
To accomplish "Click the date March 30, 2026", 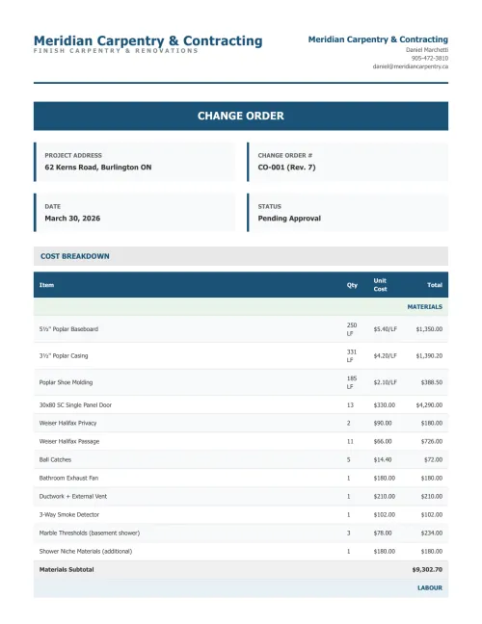I will point(72,218).
